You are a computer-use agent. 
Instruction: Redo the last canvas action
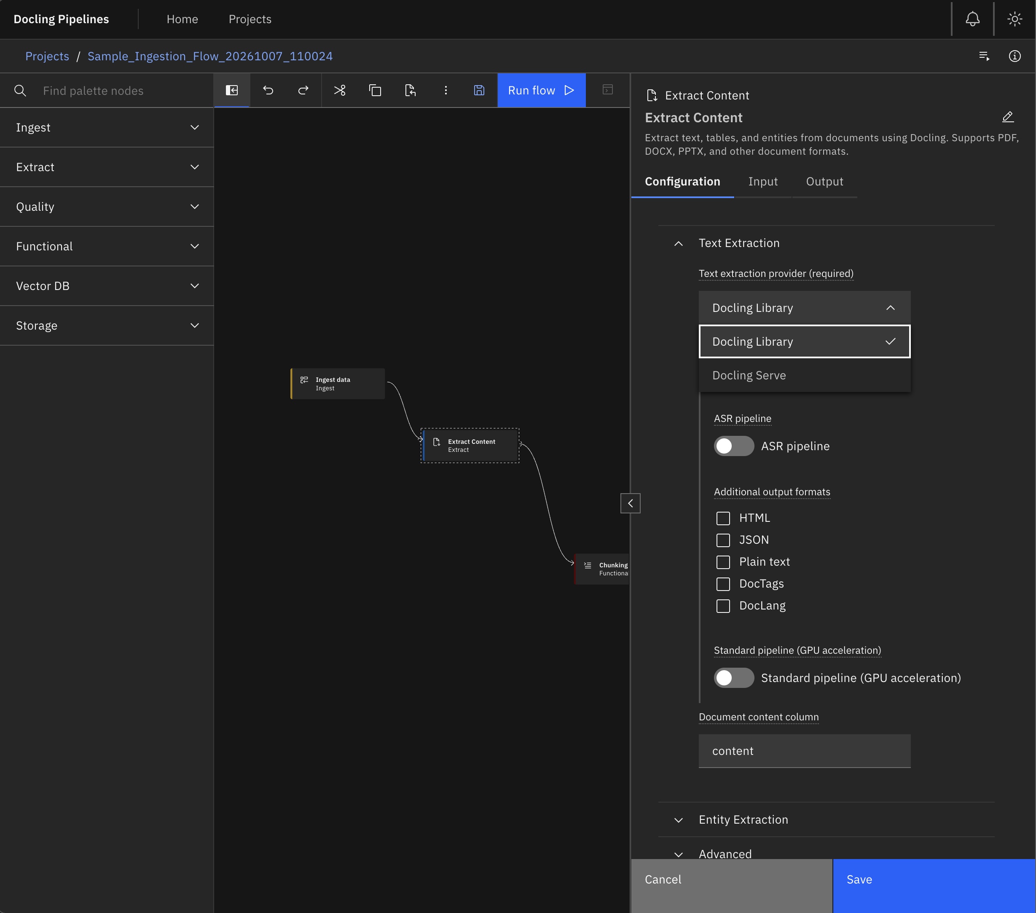303,90
